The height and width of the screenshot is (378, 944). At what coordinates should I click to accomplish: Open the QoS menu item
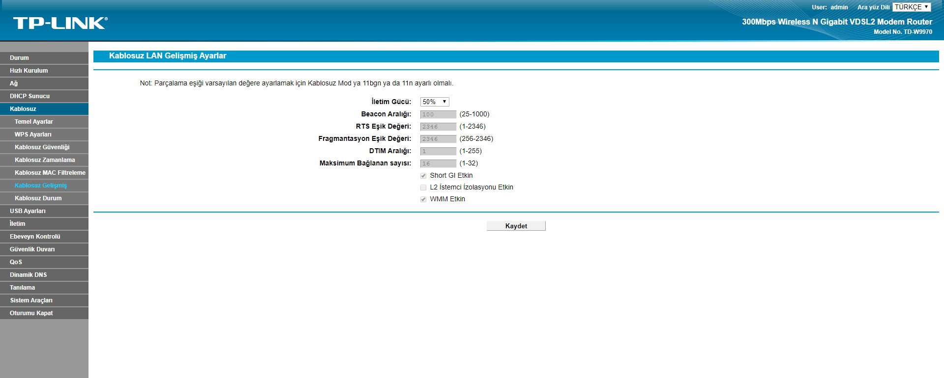[44, 262]
